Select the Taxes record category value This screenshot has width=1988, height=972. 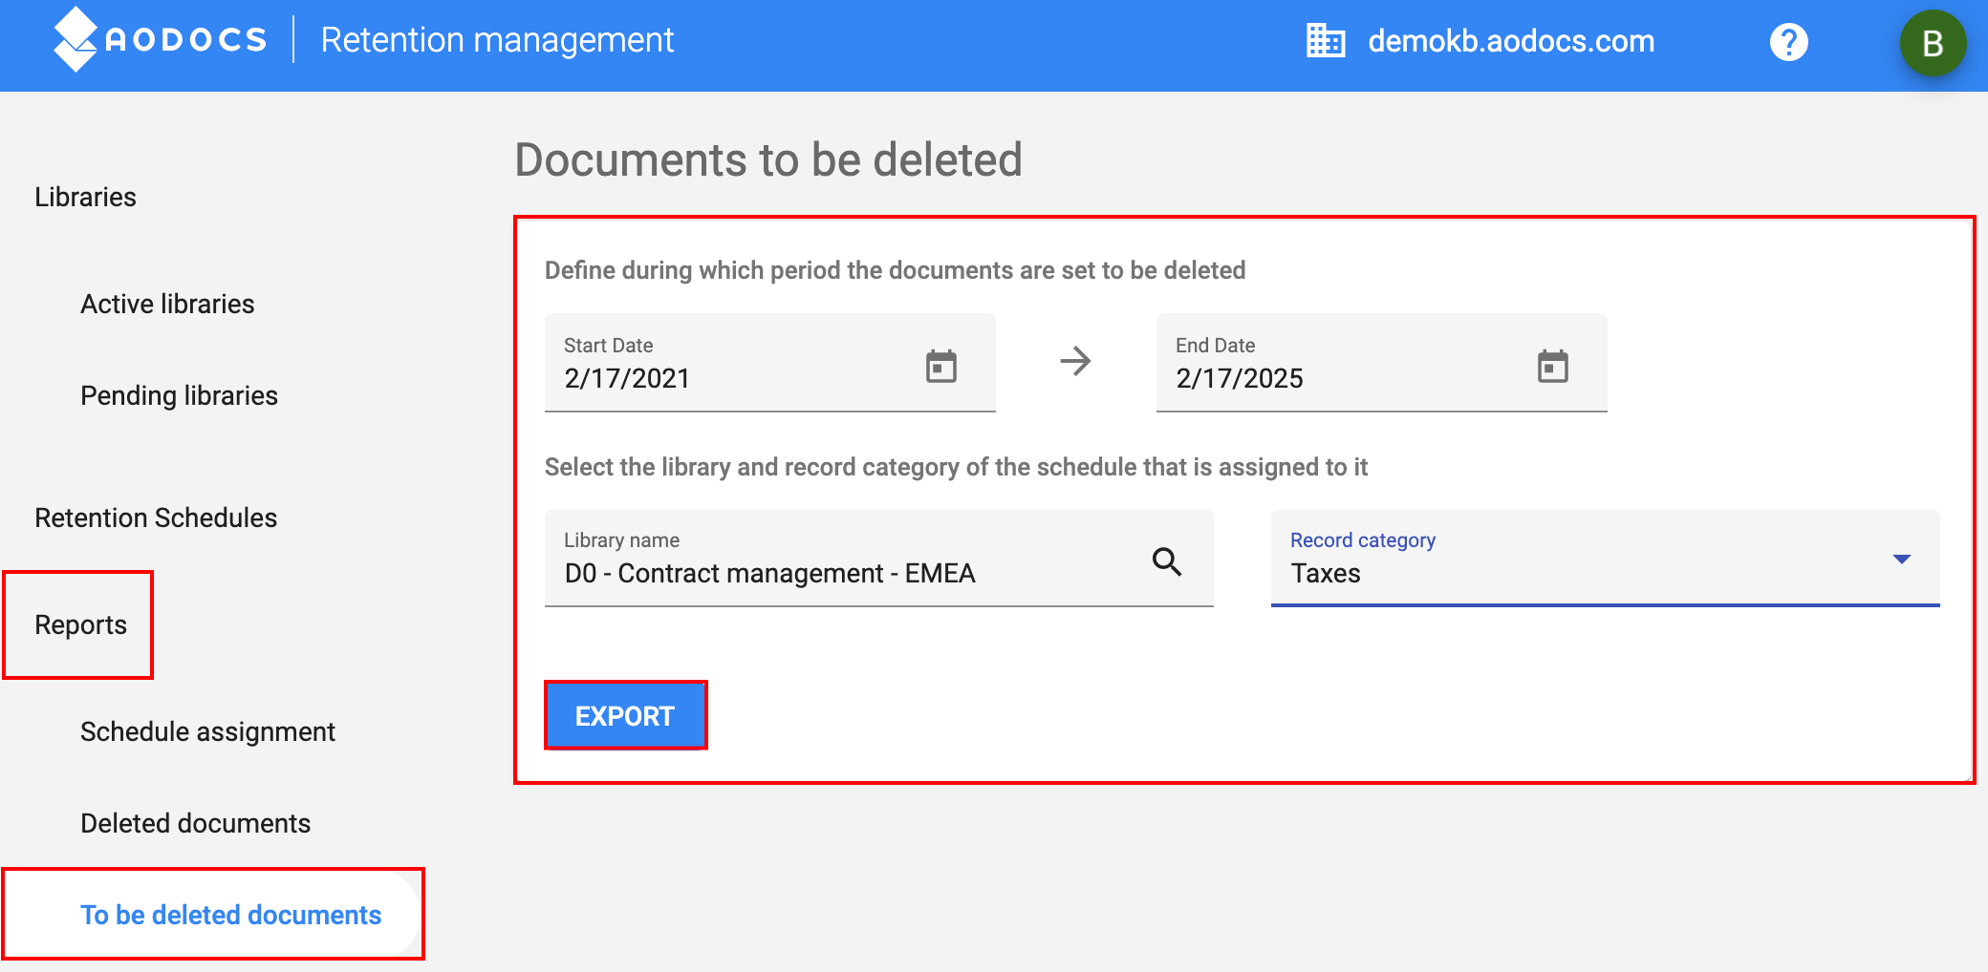pyautogui.click(x=1326, y=573)
